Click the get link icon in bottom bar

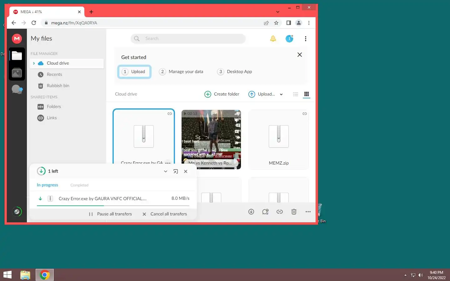pyautogui.click(x=280, y=212)
